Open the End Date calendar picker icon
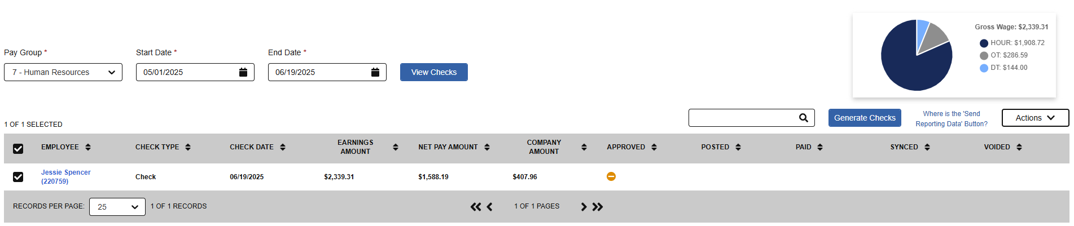Screen dimensions: 1074x226 point(375,72)
